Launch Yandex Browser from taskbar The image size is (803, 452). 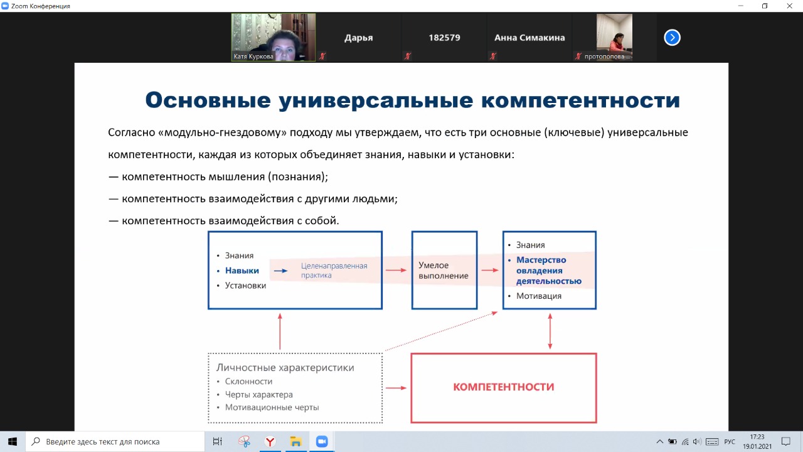click(270, 441)
